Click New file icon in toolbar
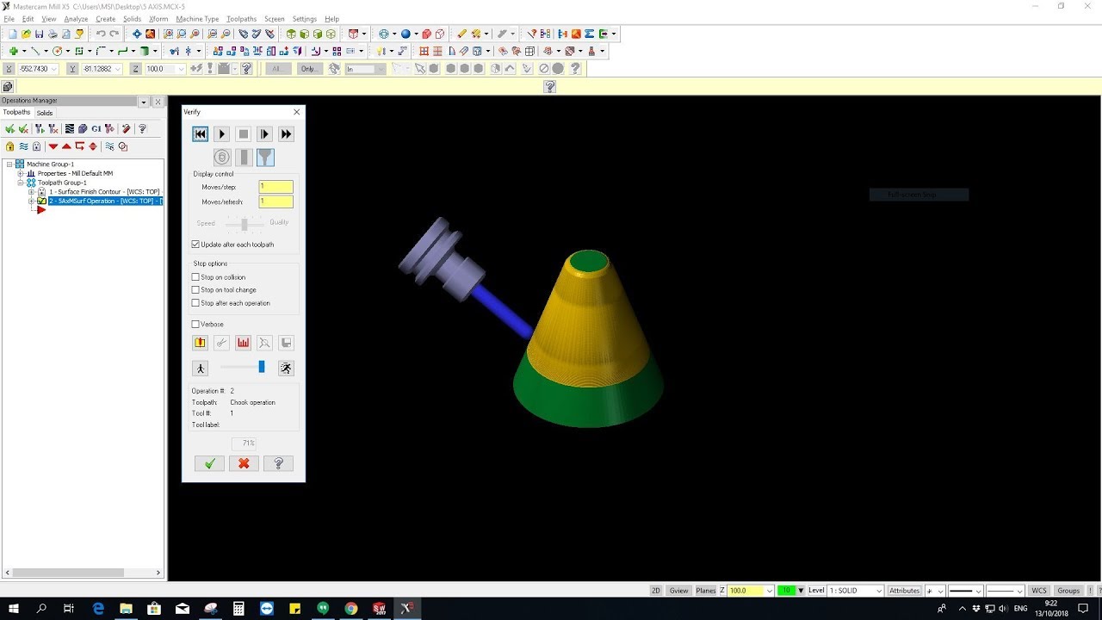 pos(12,34)
